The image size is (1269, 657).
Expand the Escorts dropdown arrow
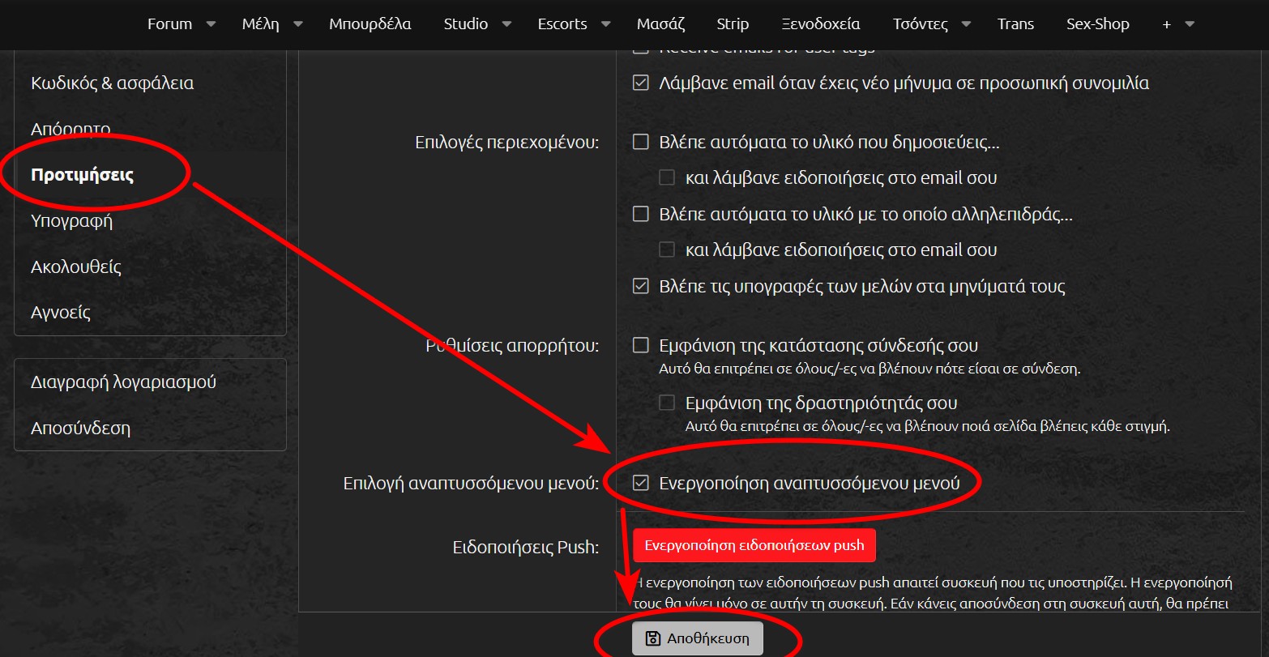(605, 24)
